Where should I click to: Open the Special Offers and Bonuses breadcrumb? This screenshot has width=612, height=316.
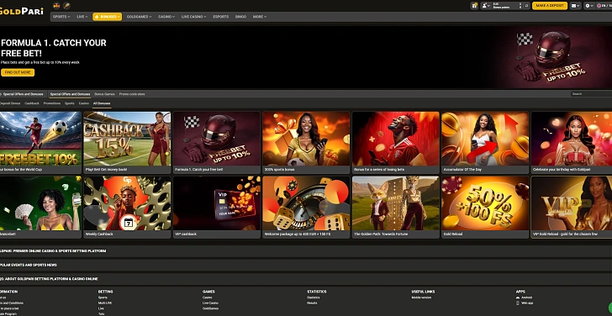23,94
